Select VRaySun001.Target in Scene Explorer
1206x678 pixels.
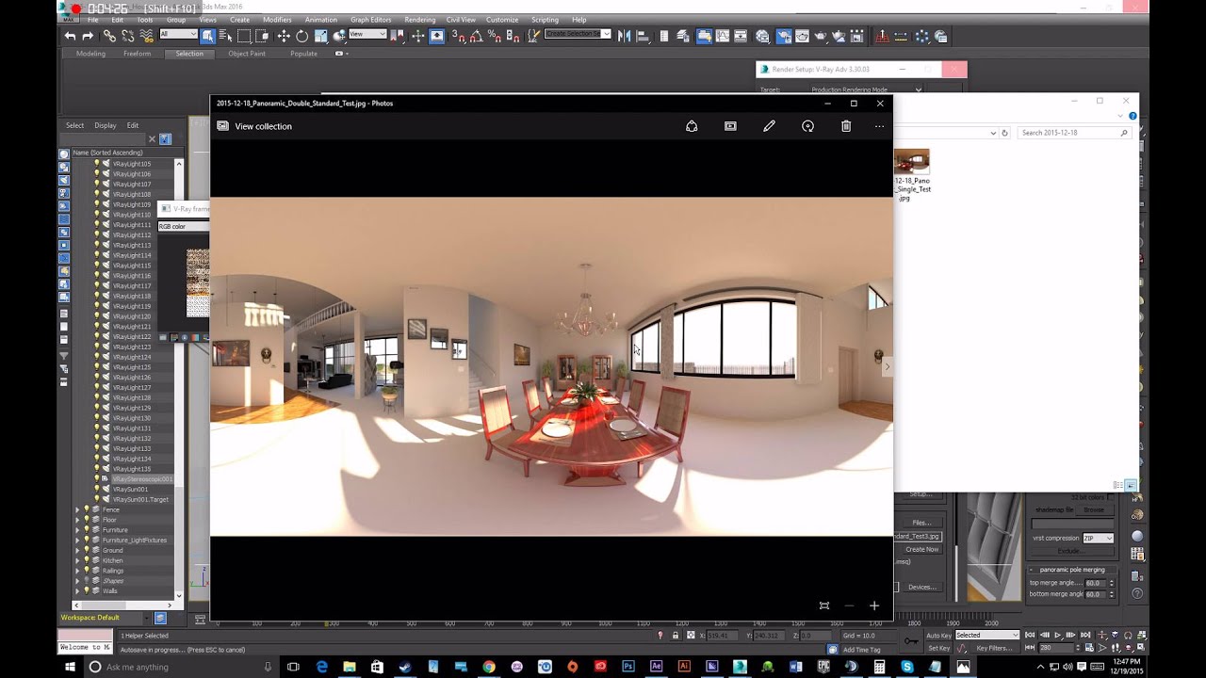coord(139,499)
